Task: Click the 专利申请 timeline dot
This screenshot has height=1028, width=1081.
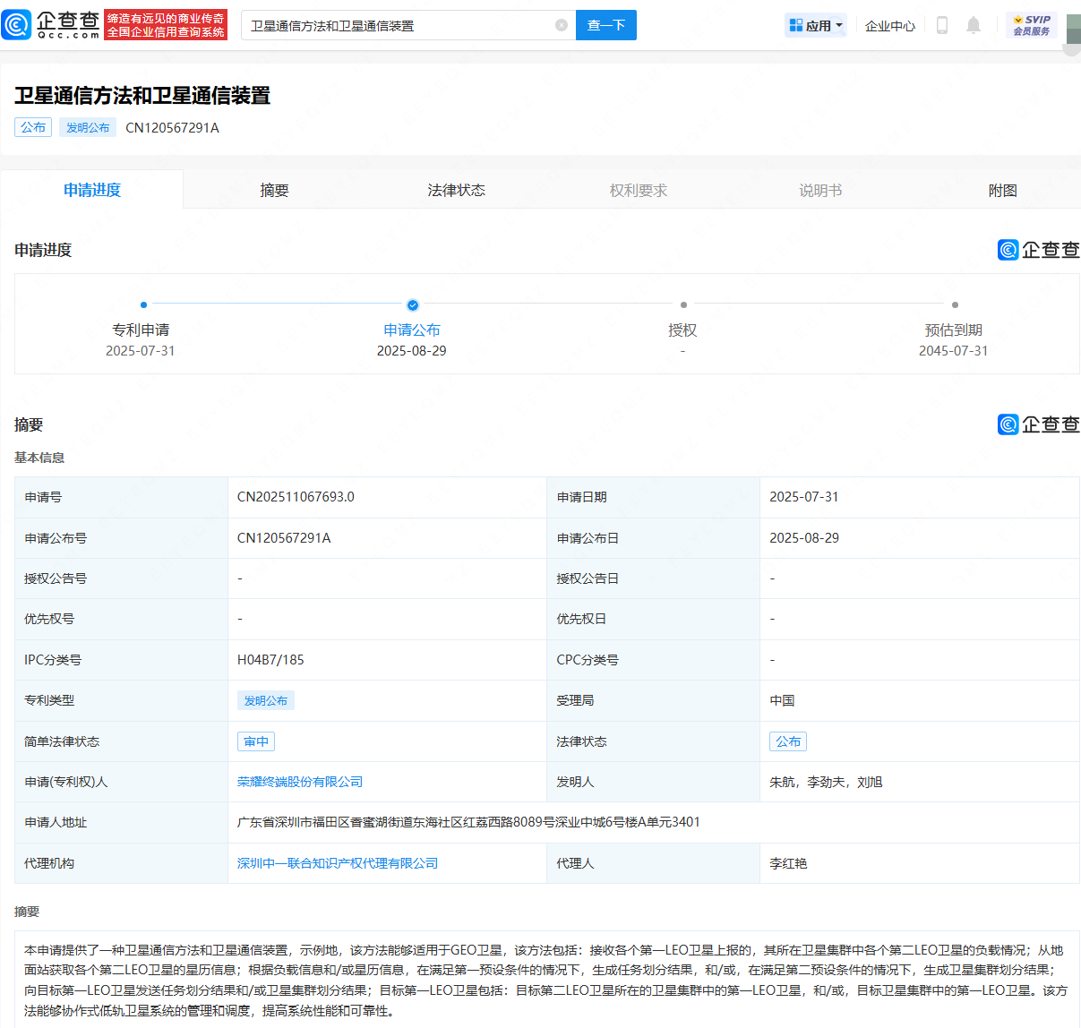Action: (143, 305)
